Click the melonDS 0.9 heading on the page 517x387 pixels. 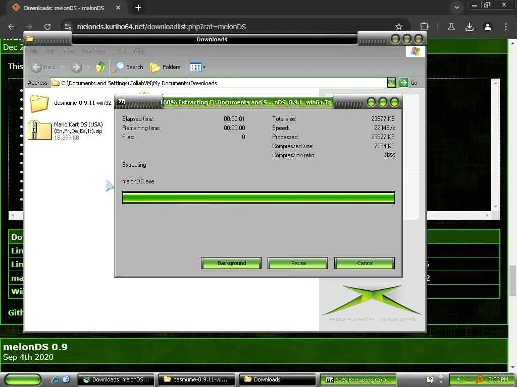35,347
